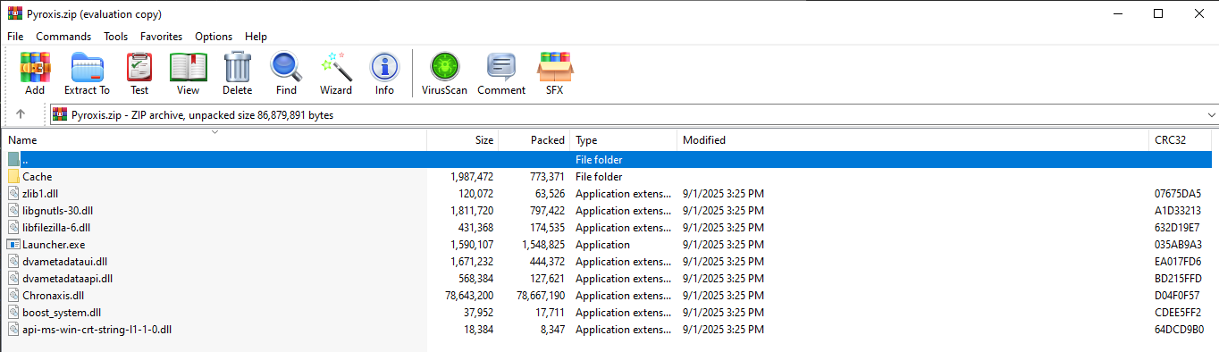
Task: Click the zlib1.dll file icon
Action: 13,194
